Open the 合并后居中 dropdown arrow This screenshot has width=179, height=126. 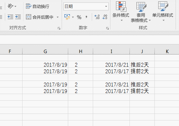click(x=57, y=17)
